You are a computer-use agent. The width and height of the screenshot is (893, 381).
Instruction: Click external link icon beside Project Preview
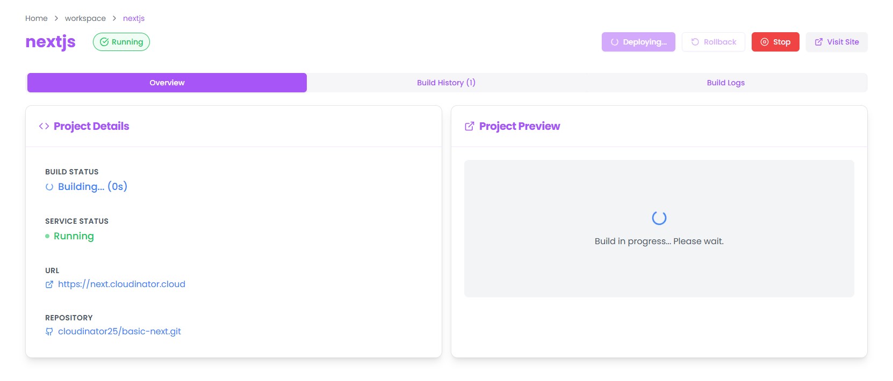tap(470, 126)
